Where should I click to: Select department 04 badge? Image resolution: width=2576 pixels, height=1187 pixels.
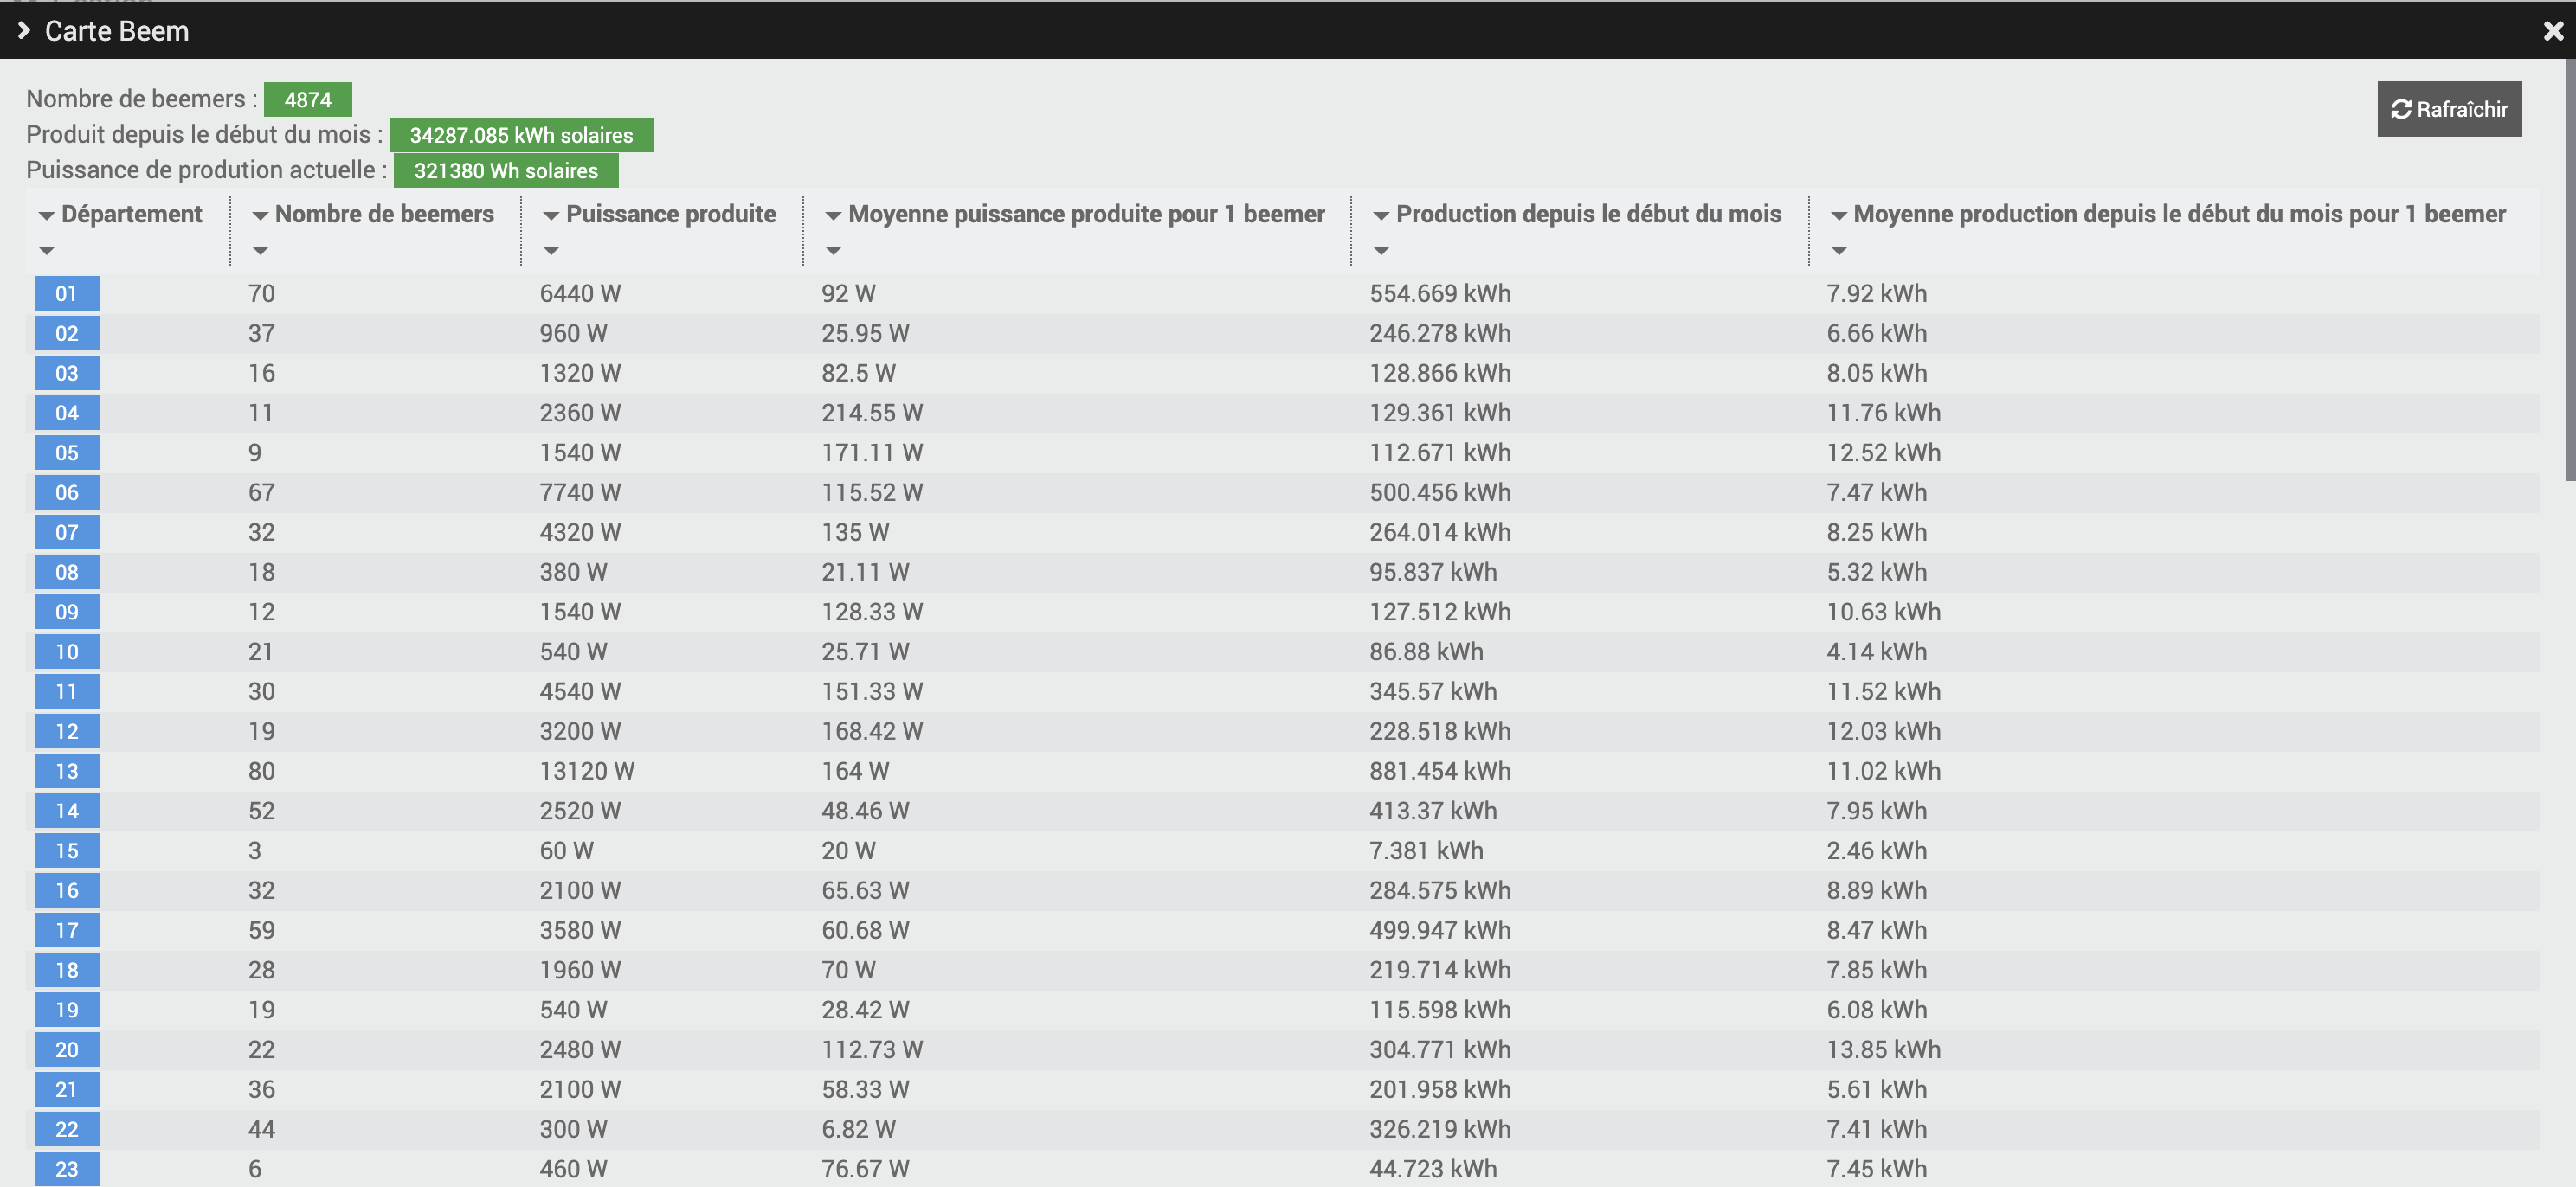[x=67, y=413]
